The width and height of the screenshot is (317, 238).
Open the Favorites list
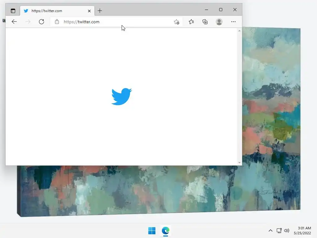(191, 22)
